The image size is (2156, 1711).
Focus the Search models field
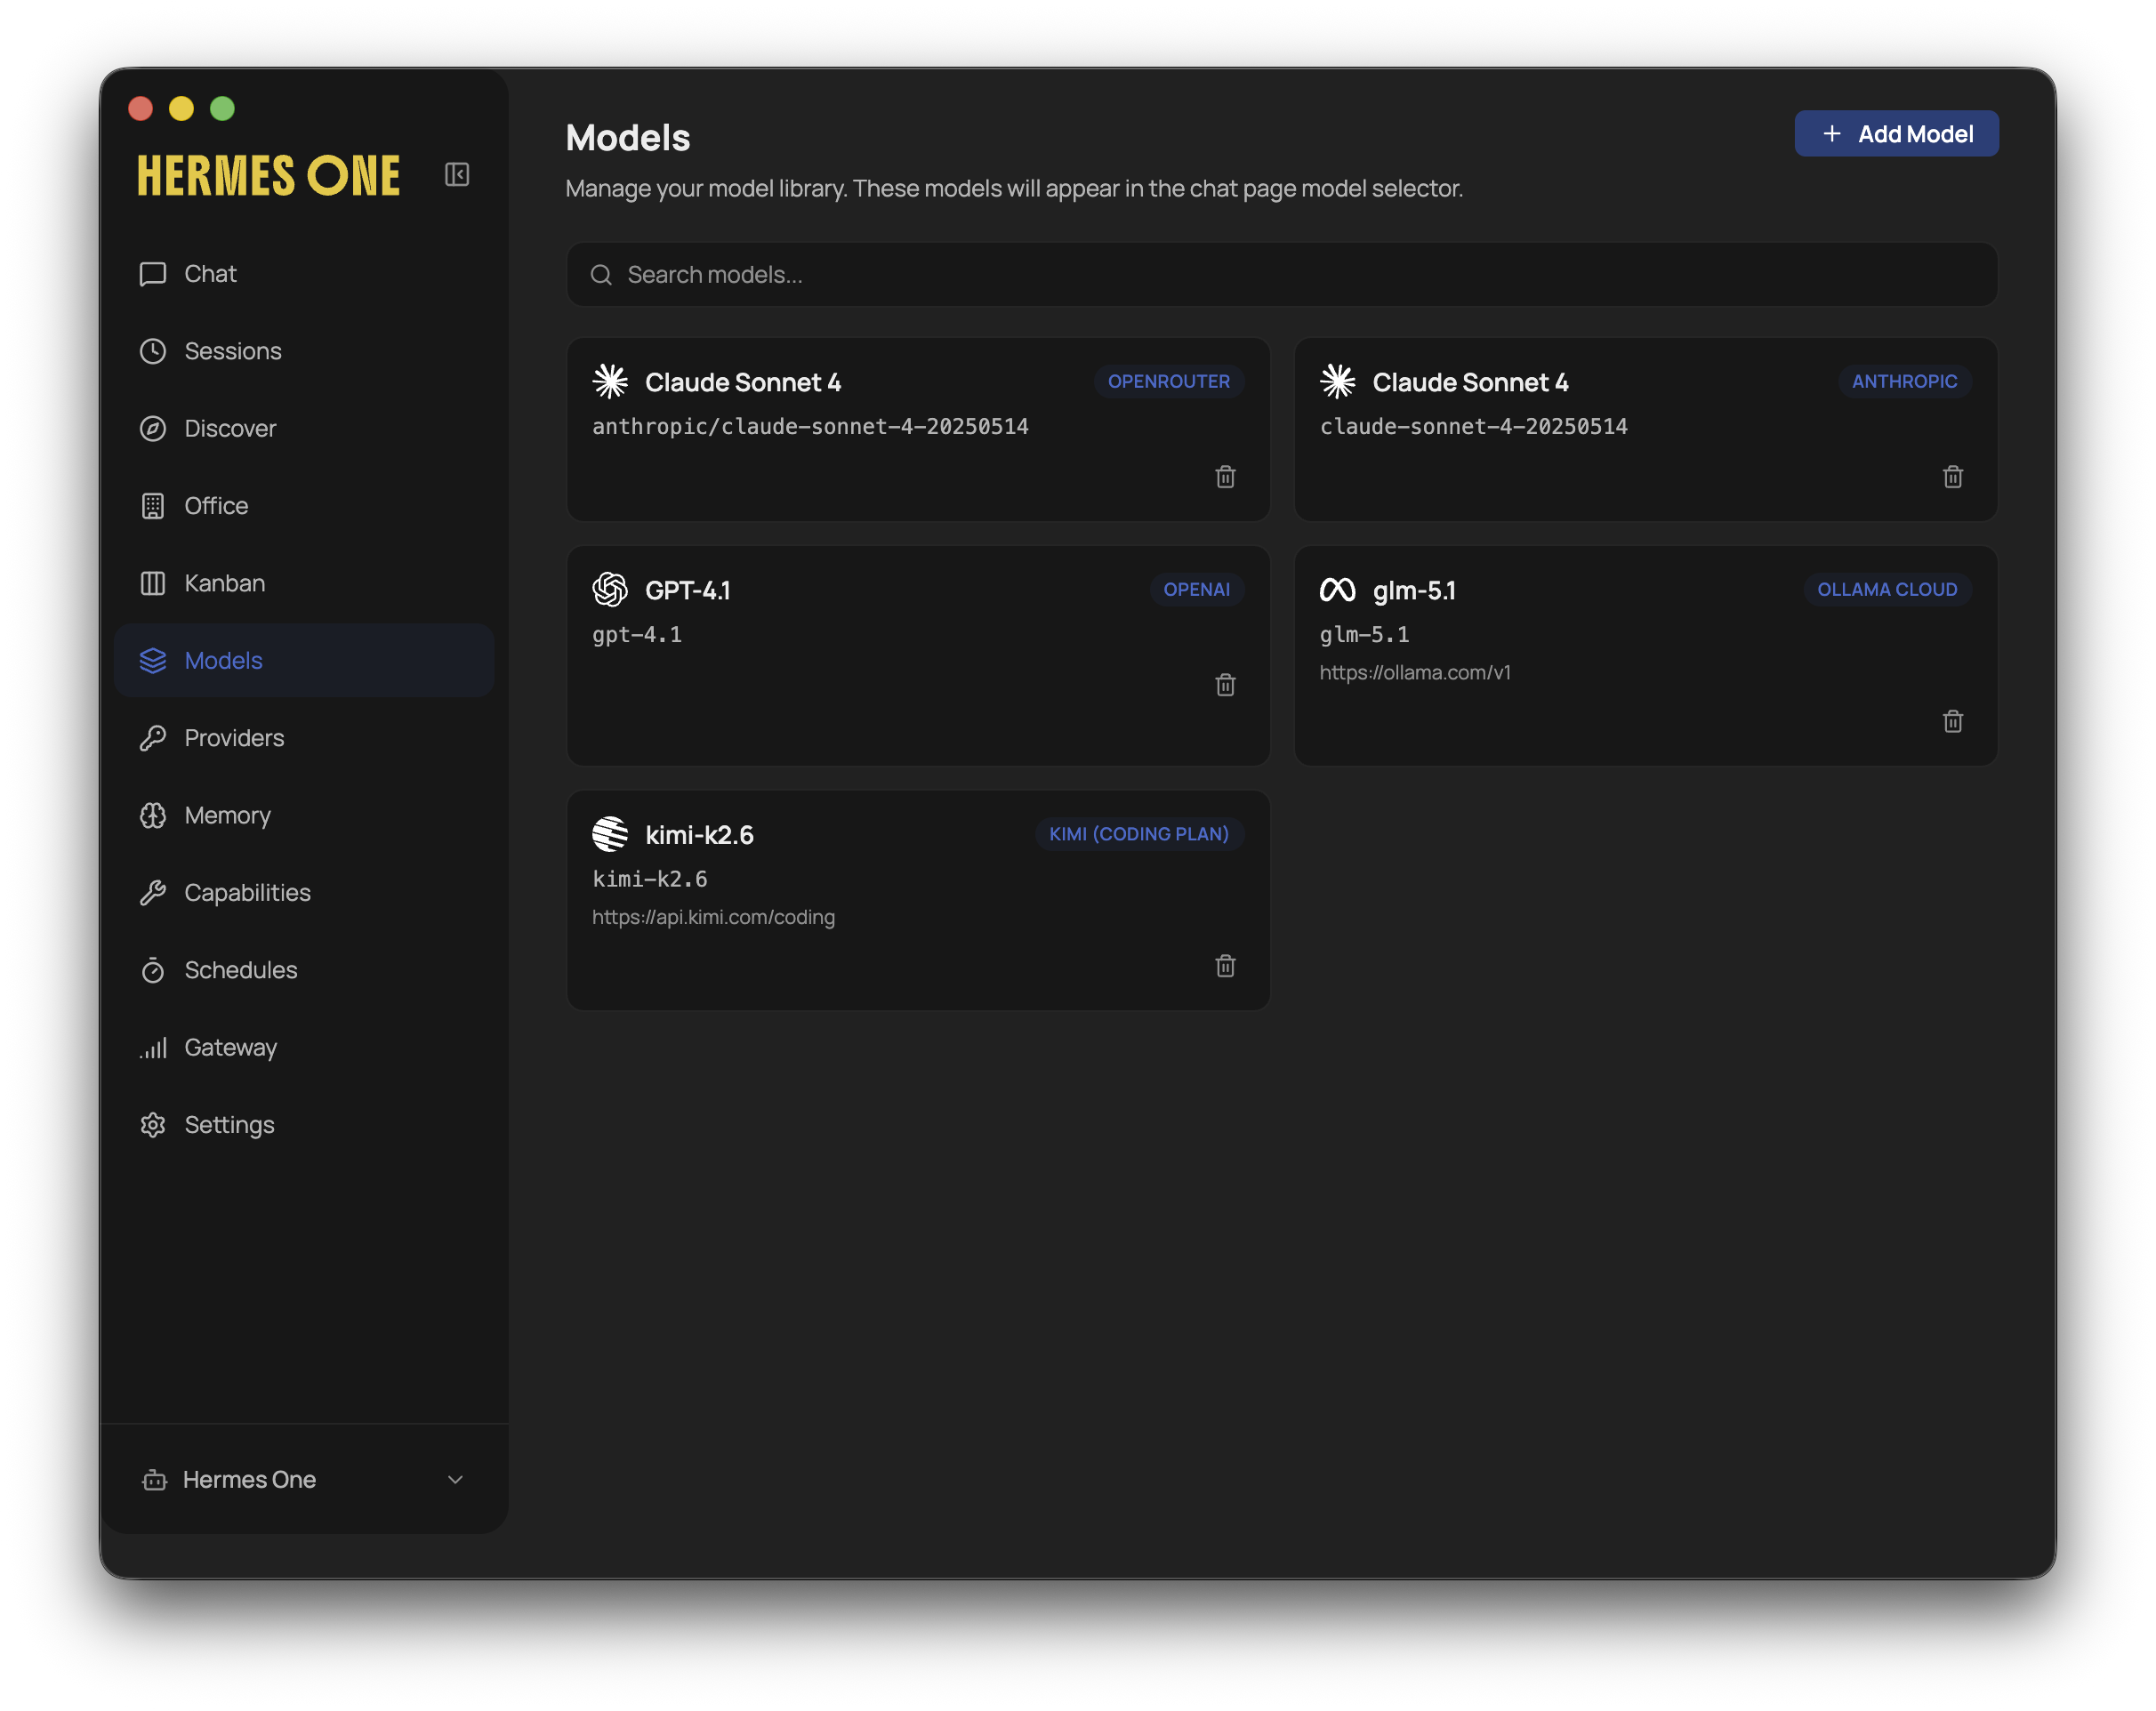[x=1282, y=274]
